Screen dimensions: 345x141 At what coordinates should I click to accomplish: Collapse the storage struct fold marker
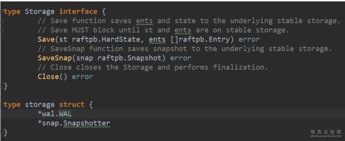[x=2, y=105]
